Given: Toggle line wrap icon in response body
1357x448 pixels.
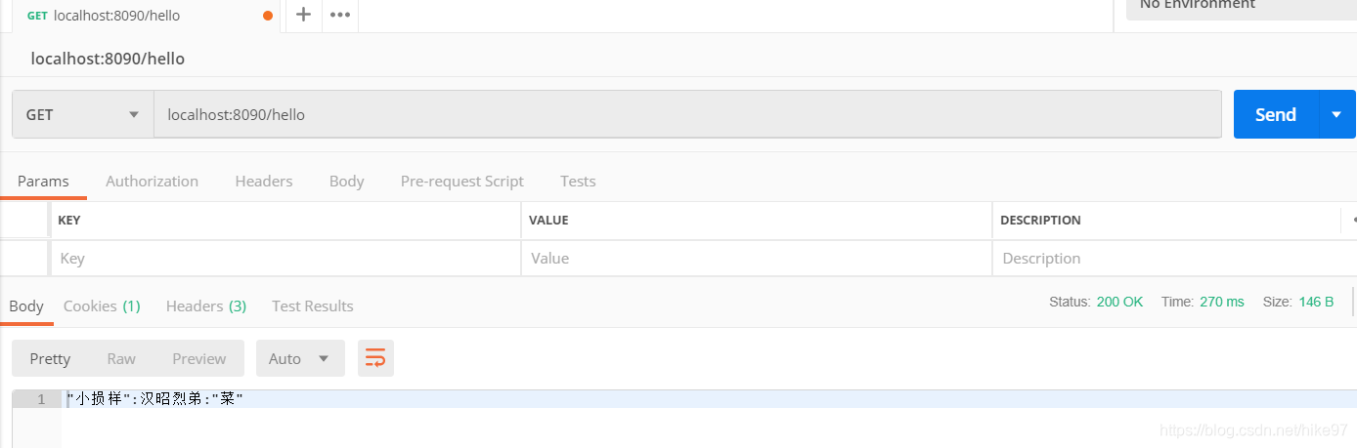Looking at the screenshot, I should click(x=375, y=358).
